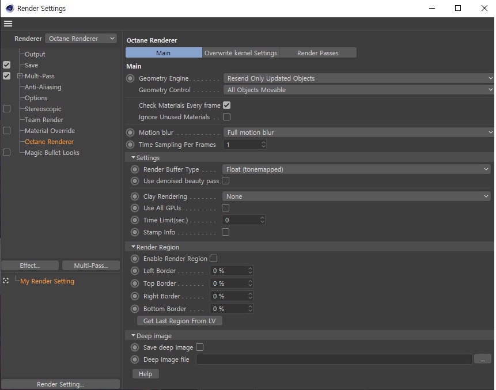The height and width of the screenshot is (390, 496).
Task: Click the Help button
Action: 146,374
